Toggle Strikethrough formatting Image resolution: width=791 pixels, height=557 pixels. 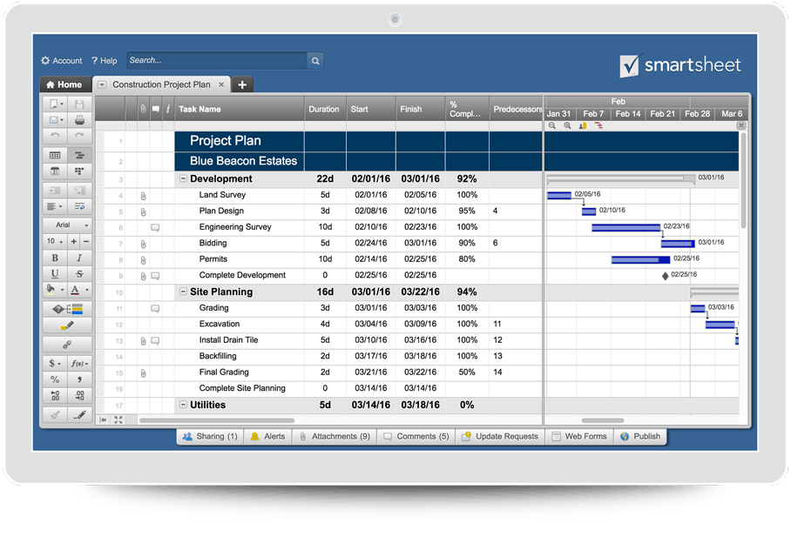[79, 273]
